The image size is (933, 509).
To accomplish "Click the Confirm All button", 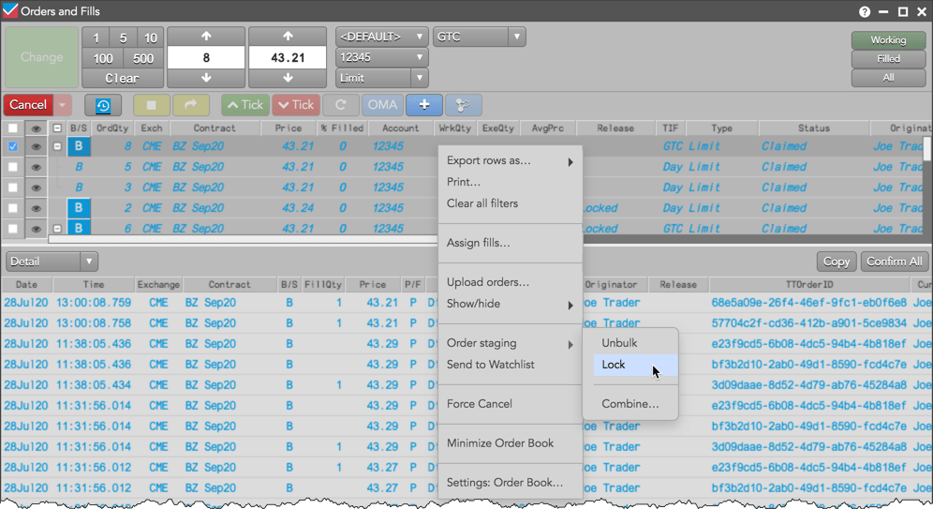I will pos(895,262).
